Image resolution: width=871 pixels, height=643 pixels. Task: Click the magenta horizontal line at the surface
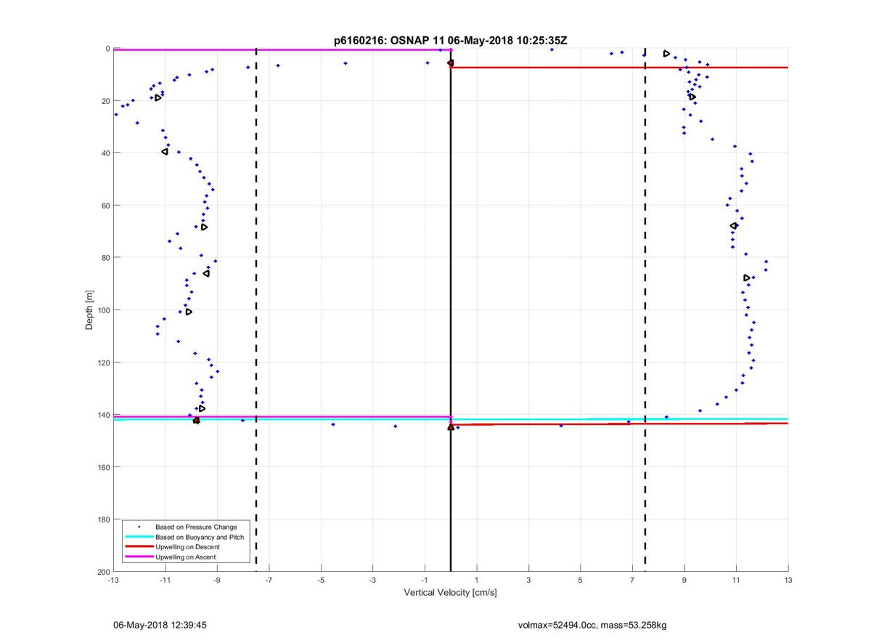tap(282, 49)
